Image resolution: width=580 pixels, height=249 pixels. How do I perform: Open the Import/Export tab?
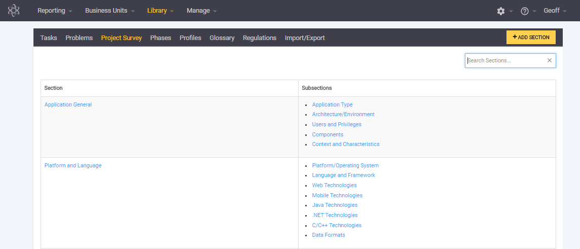pos(305,38)
